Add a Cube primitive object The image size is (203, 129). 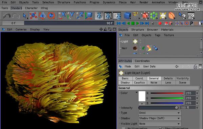[127, 16]
